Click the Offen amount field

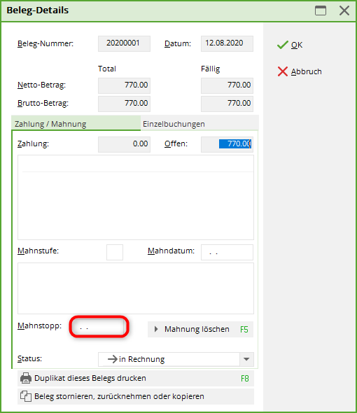tap(227, 144)
